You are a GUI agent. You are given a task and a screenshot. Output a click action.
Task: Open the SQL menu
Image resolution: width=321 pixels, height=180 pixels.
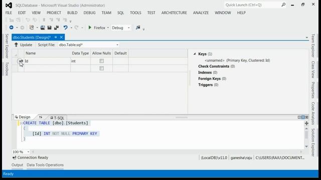pos(120,12)
